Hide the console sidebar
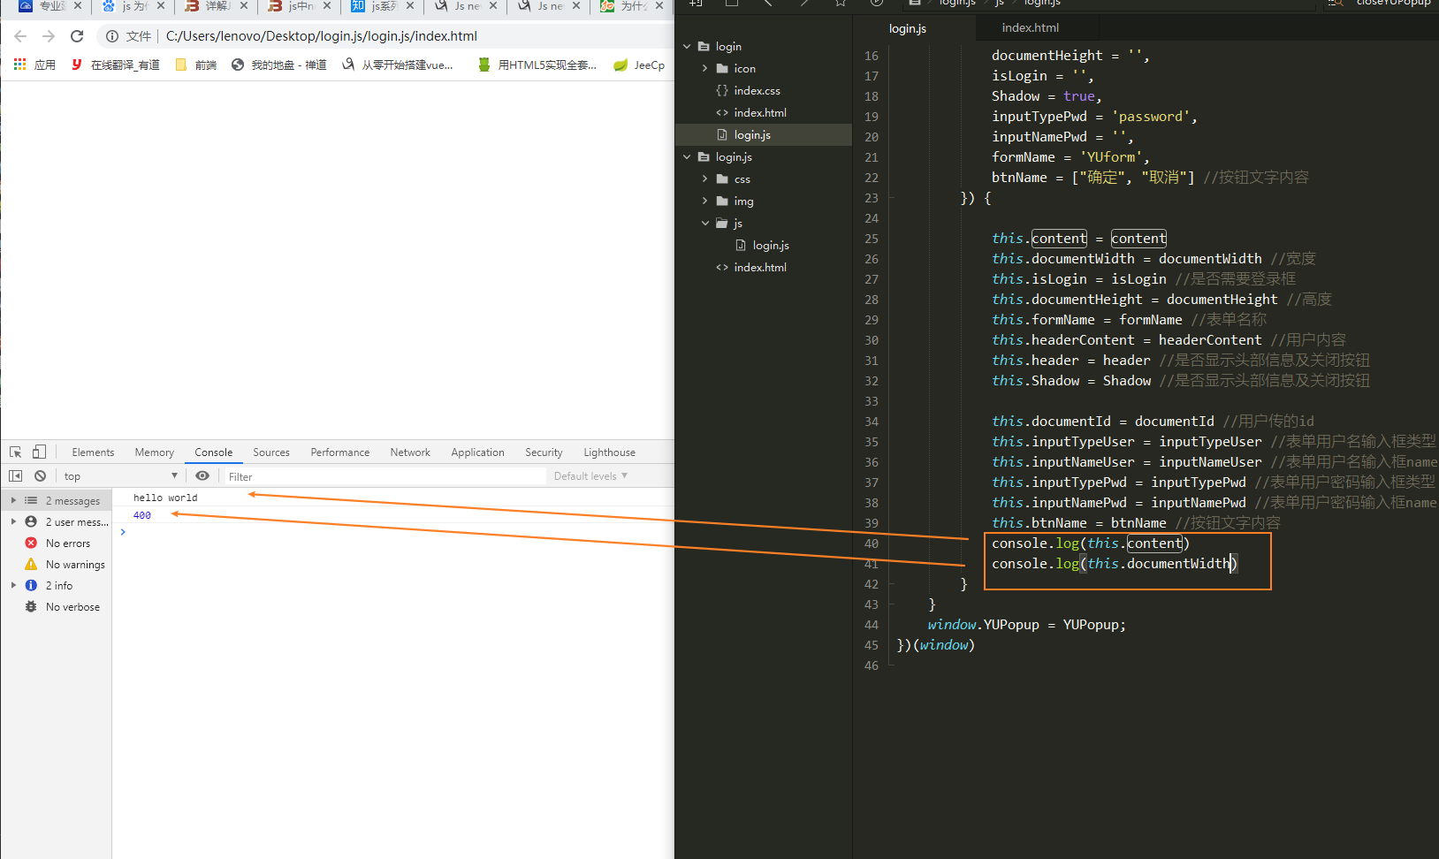This screenshot has height=859, width=1439. click(15, 475)
